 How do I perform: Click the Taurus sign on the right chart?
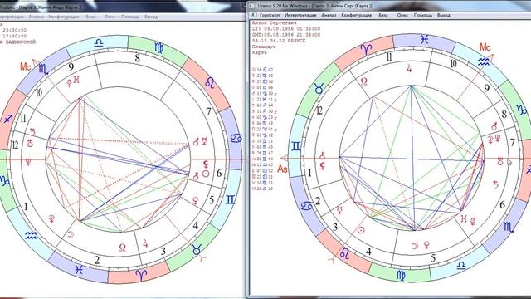[x=319, y=89]
